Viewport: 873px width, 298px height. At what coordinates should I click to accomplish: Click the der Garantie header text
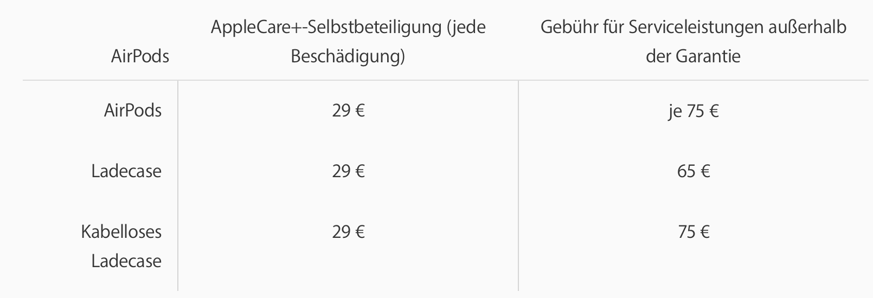[x=693, y=56]
